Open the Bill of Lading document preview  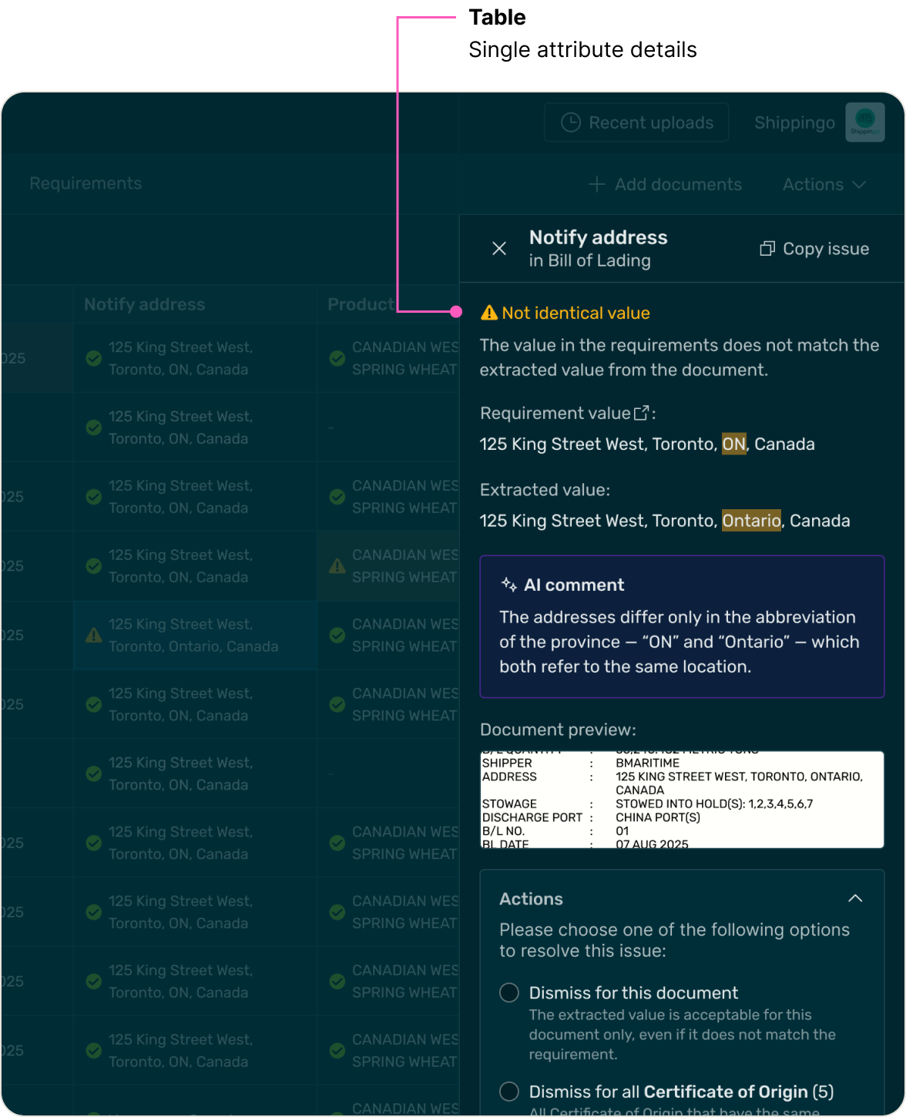coord(681,799)
